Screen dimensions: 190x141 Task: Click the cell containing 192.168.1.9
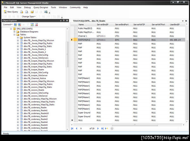(177, 40)
